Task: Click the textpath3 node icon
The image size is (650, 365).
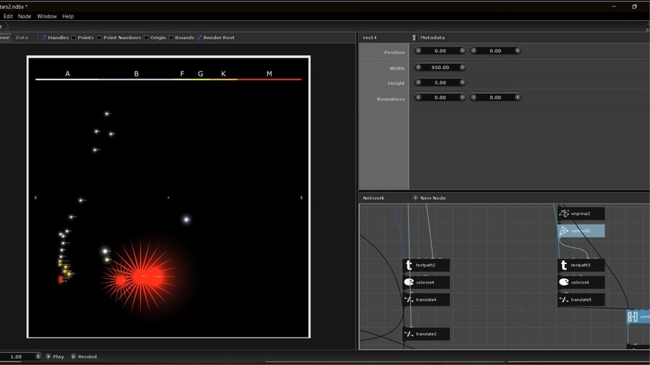Action: (x=564, y=265)
